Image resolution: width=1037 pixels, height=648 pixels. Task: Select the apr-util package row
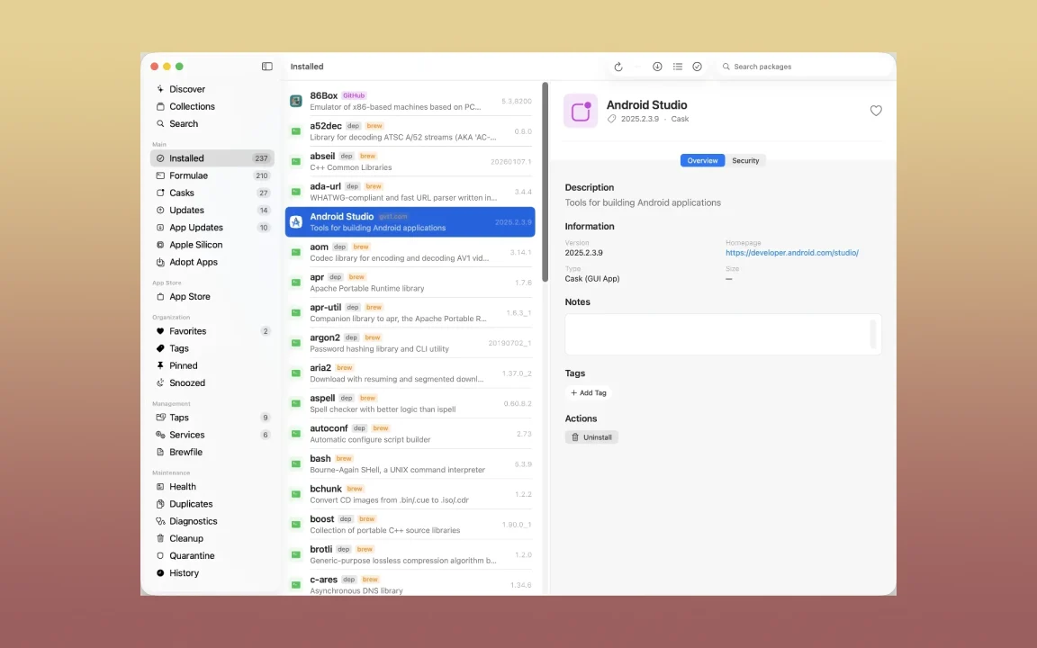(x=410, y=313)
